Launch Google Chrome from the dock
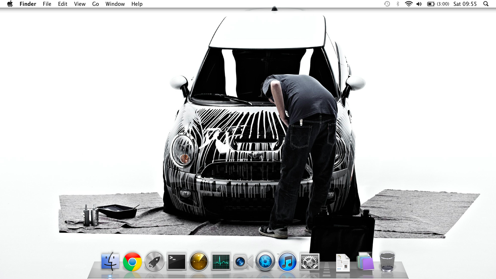Screen dimensions: 496x279 (x=133, y=262)
